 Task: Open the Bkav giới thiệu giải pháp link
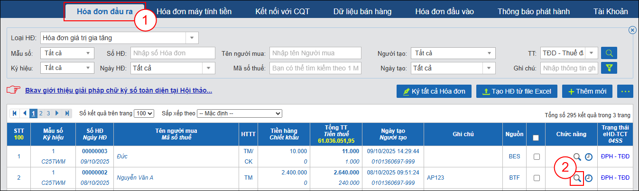[x=118, y=90]
